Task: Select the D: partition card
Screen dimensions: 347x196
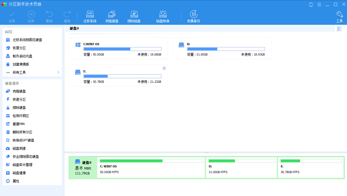Action: coord(222,48)
